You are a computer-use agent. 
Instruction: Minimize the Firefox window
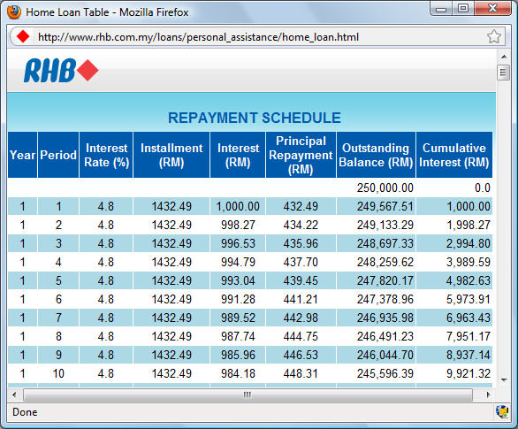point(441,9)
